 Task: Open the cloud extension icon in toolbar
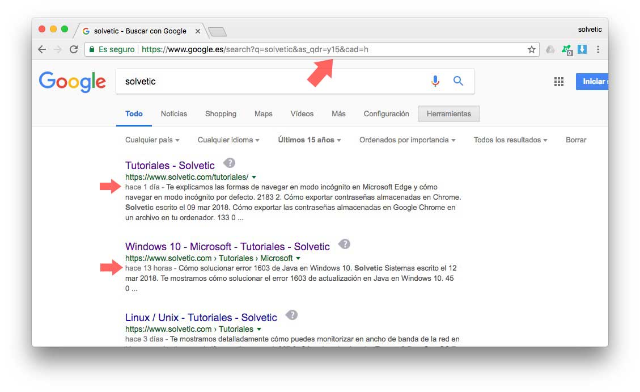click(550, 49)
